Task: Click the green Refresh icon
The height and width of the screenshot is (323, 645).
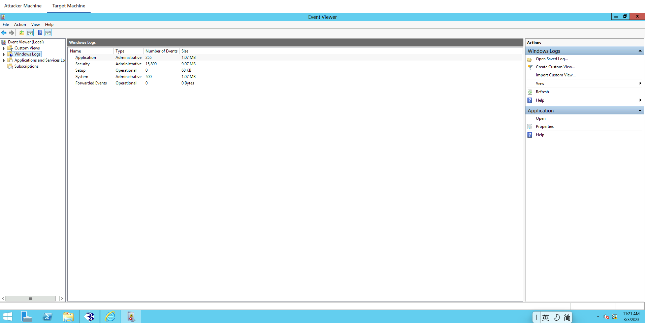Action: [530, 92]
